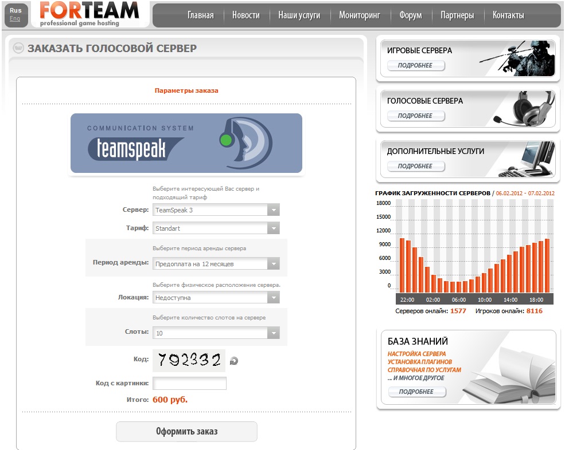The image size is (565, 450).
Task: Expand the Период аренды dropdown
Action: click(216, 264)
